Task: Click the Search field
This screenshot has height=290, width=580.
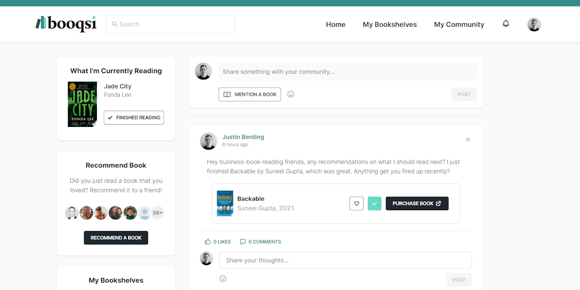Action: pyautogui.click(x=170, y=24)
